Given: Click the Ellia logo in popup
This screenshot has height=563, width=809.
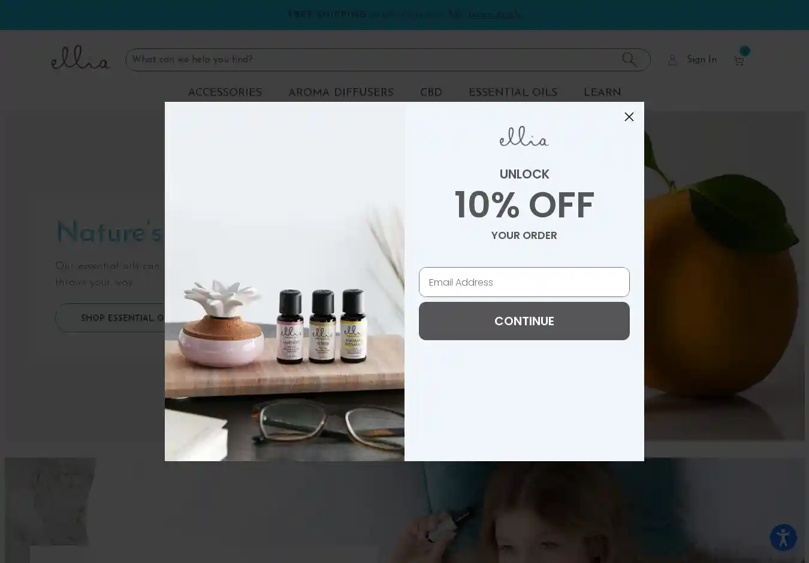Looking at the screenshot, I should [x=524, y=136].
